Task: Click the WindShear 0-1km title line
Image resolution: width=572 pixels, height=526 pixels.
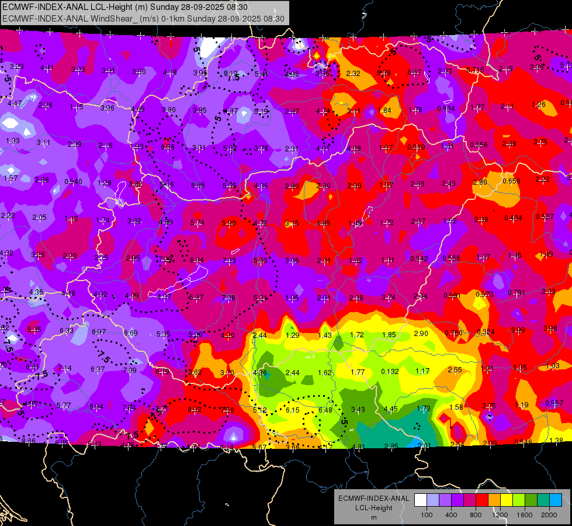Action: coord(143,19)
